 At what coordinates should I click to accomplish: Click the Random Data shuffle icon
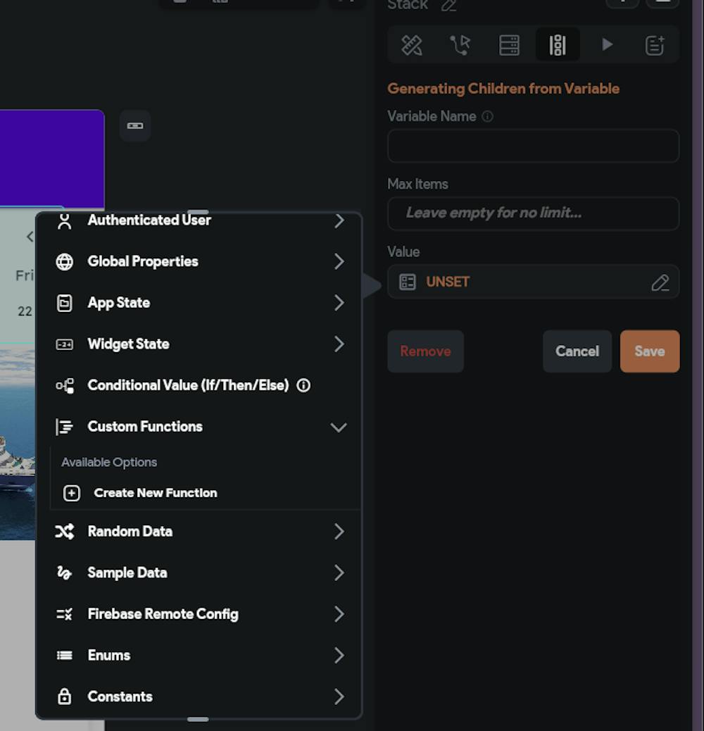64,532
